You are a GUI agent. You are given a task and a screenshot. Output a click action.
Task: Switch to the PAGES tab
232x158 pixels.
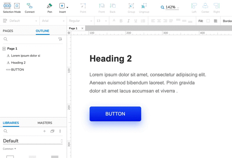coord(8,31)
